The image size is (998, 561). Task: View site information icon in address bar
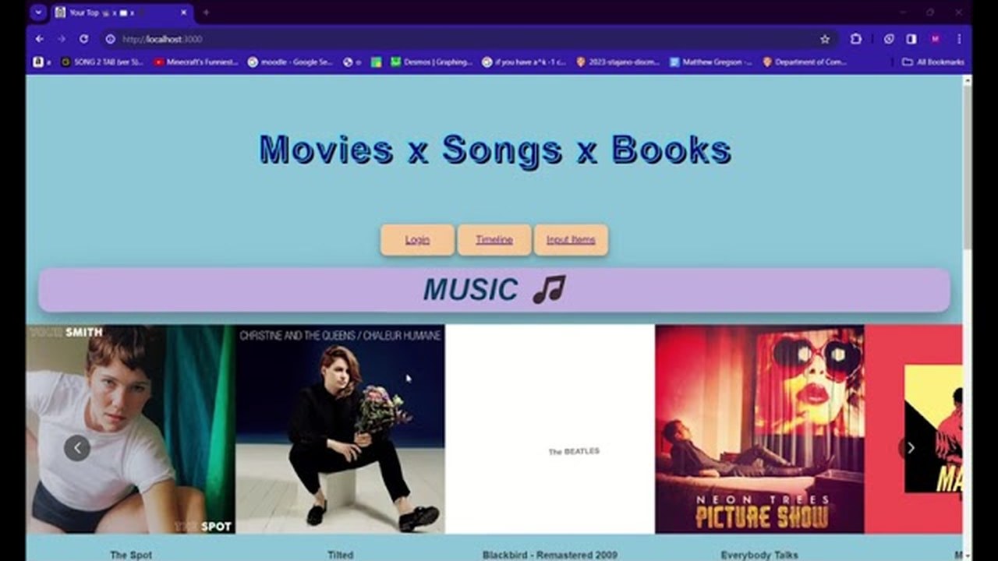(x=110, y=39)
